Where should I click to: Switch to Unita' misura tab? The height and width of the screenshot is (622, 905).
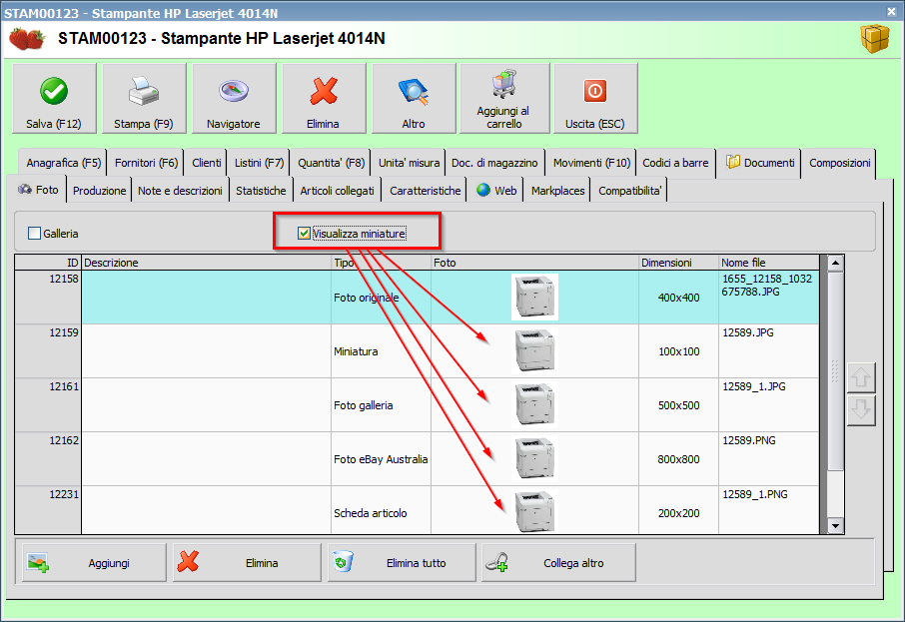point(410,163)
